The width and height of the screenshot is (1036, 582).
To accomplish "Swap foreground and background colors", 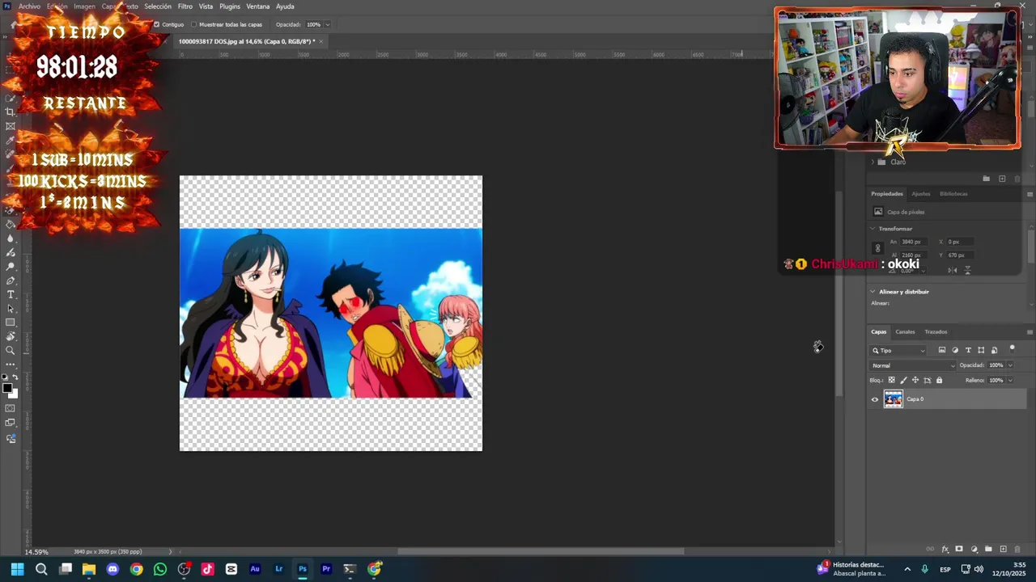I will (x=15, y=377).
